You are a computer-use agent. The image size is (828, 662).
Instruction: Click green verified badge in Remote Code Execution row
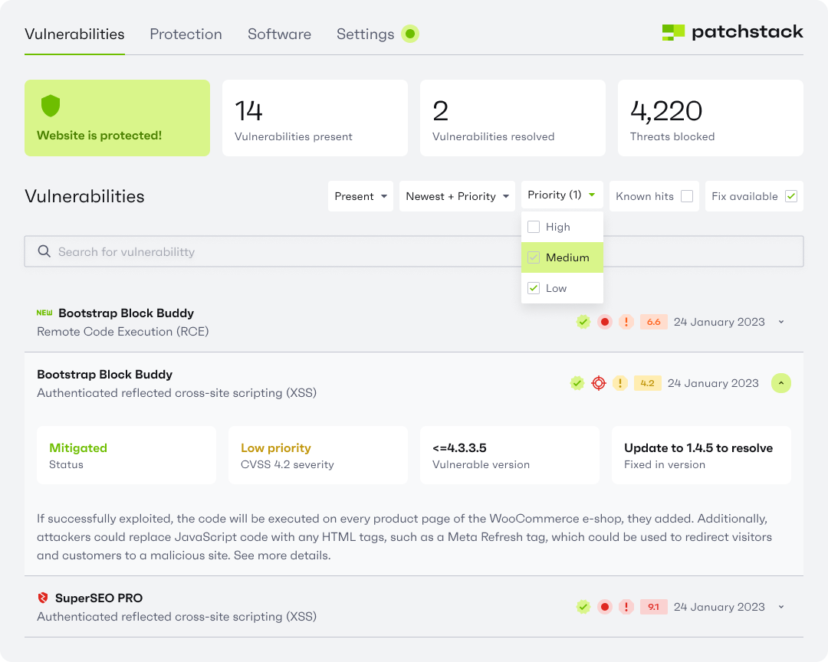[583, 322]
